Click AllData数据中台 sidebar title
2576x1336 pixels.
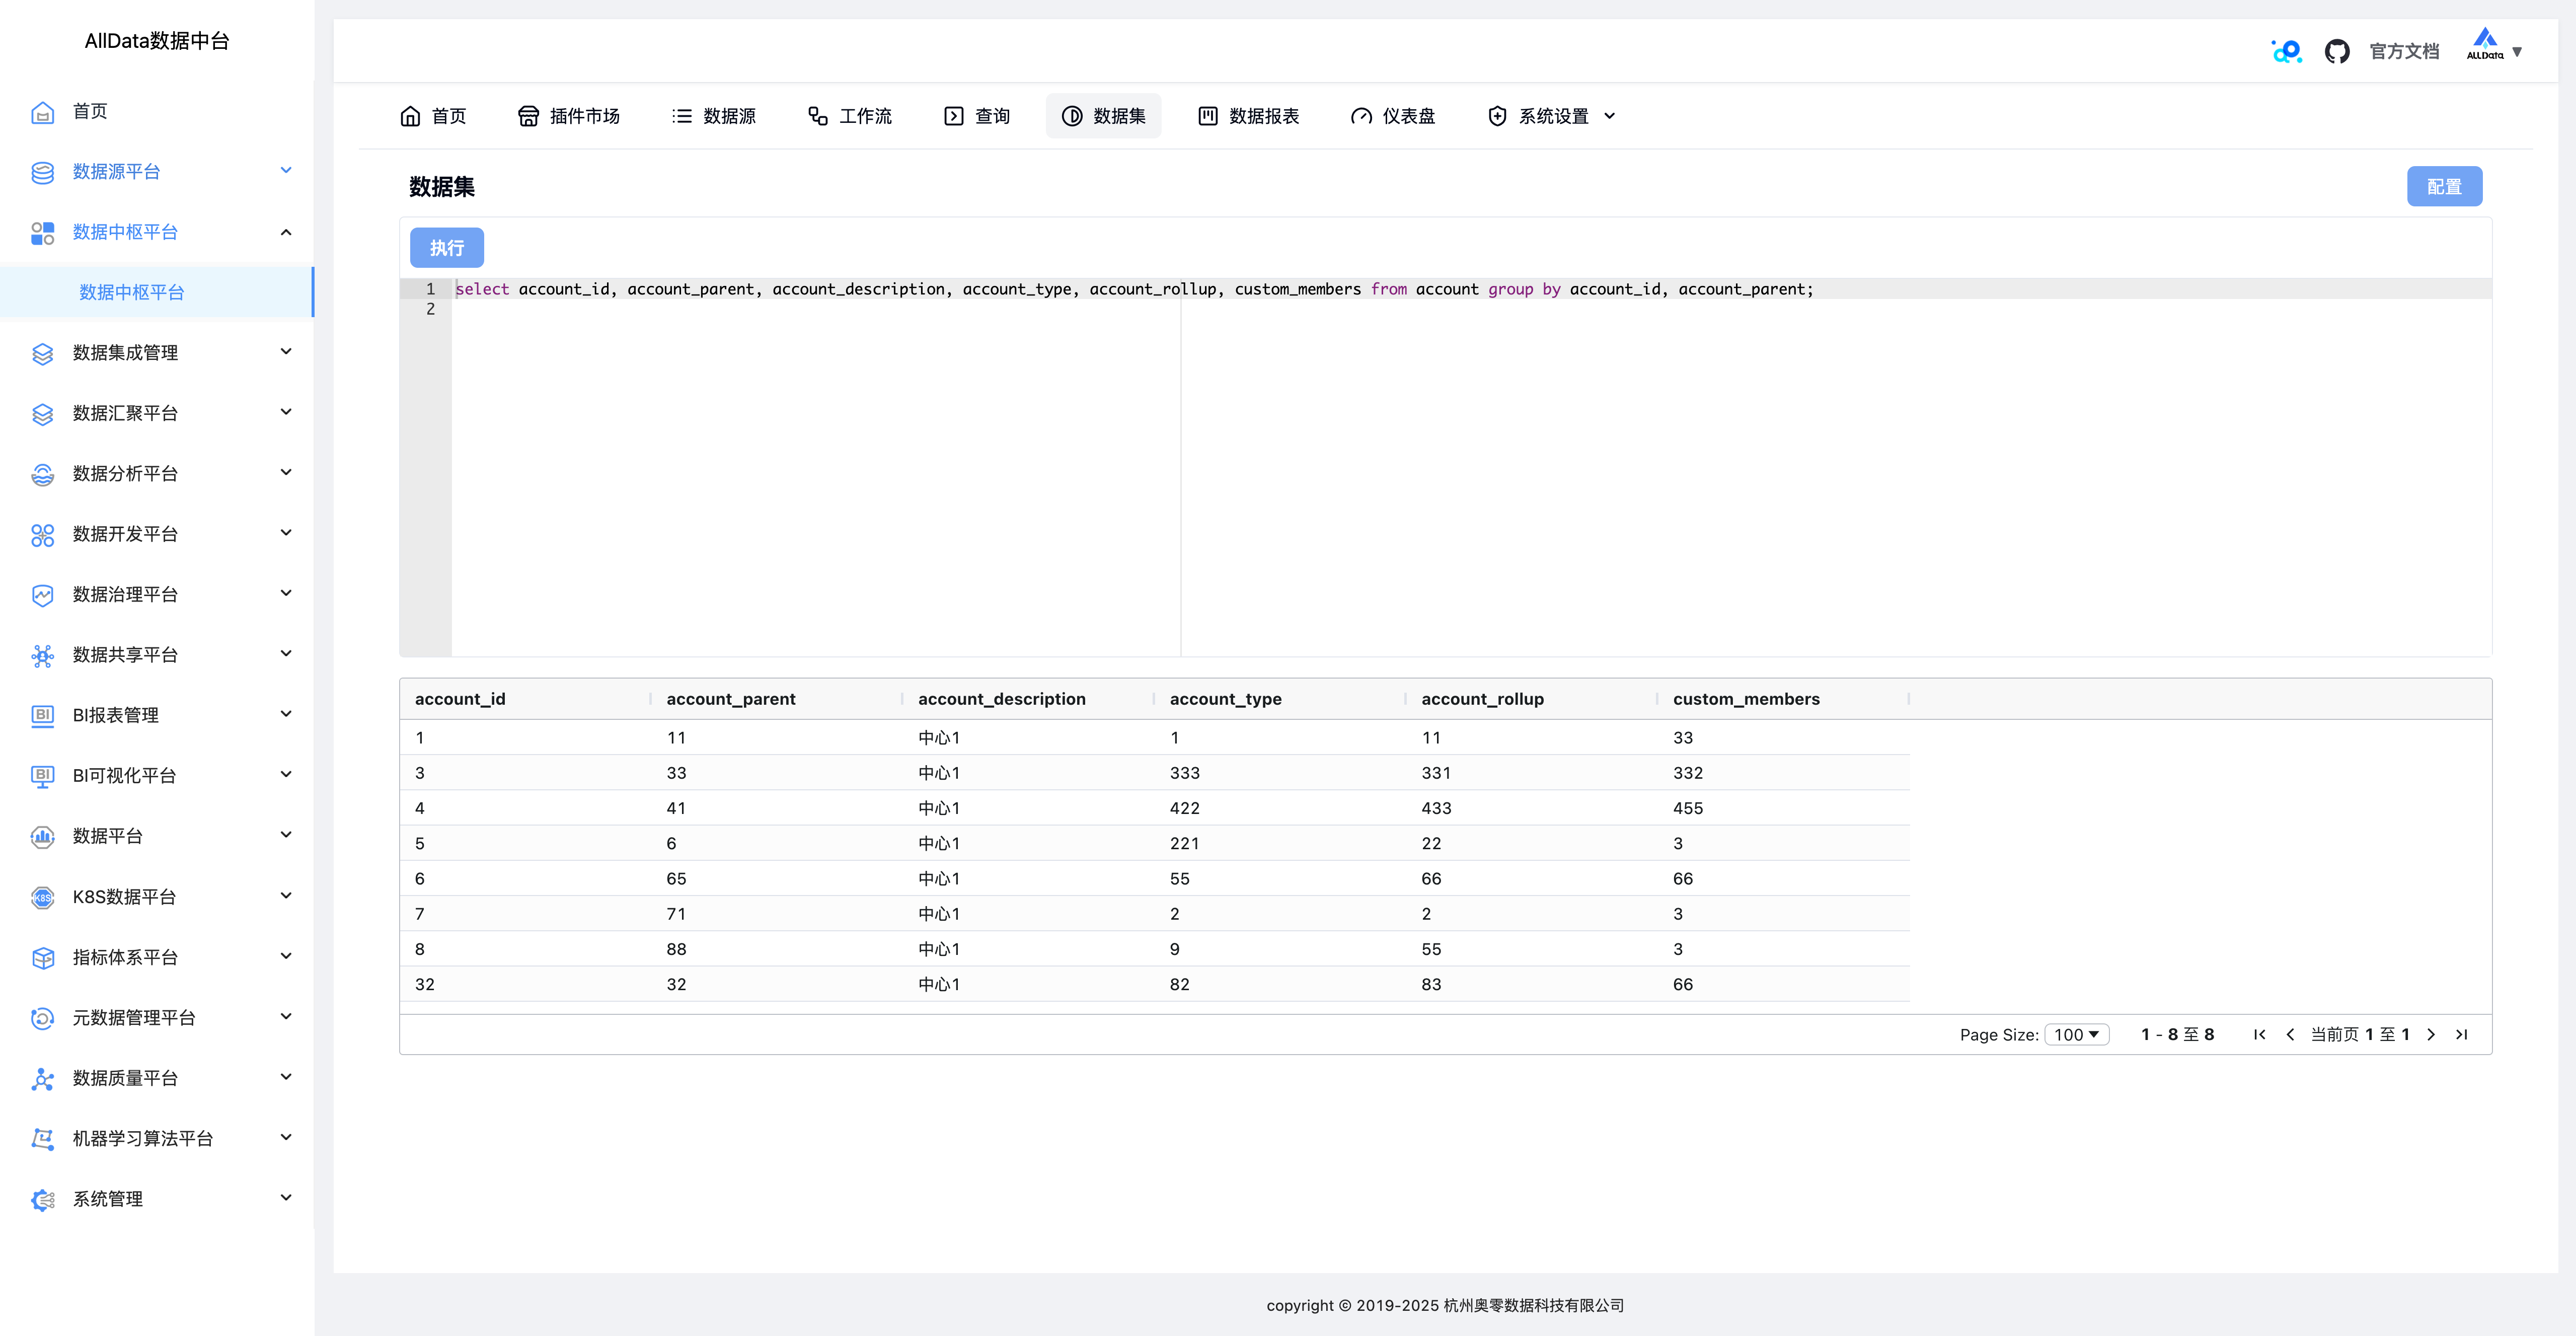(157, 41)
